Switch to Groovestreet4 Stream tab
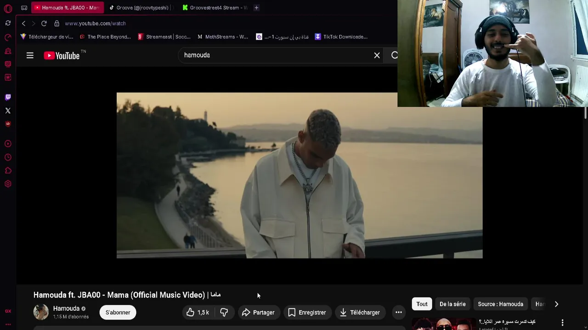 tap(215, 7)
